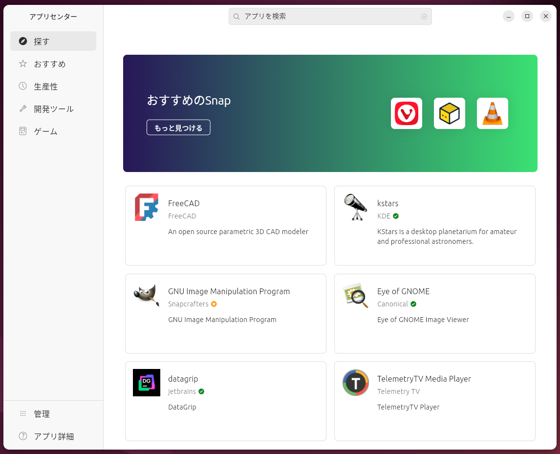Open アプリ詳細 at the sidebar bottom
Viewport: 560px width, 454px height.
pos(54,436)
